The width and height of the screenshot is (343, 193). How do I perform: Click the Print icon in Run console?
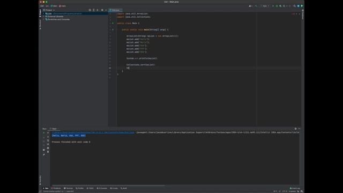[48, 148]
